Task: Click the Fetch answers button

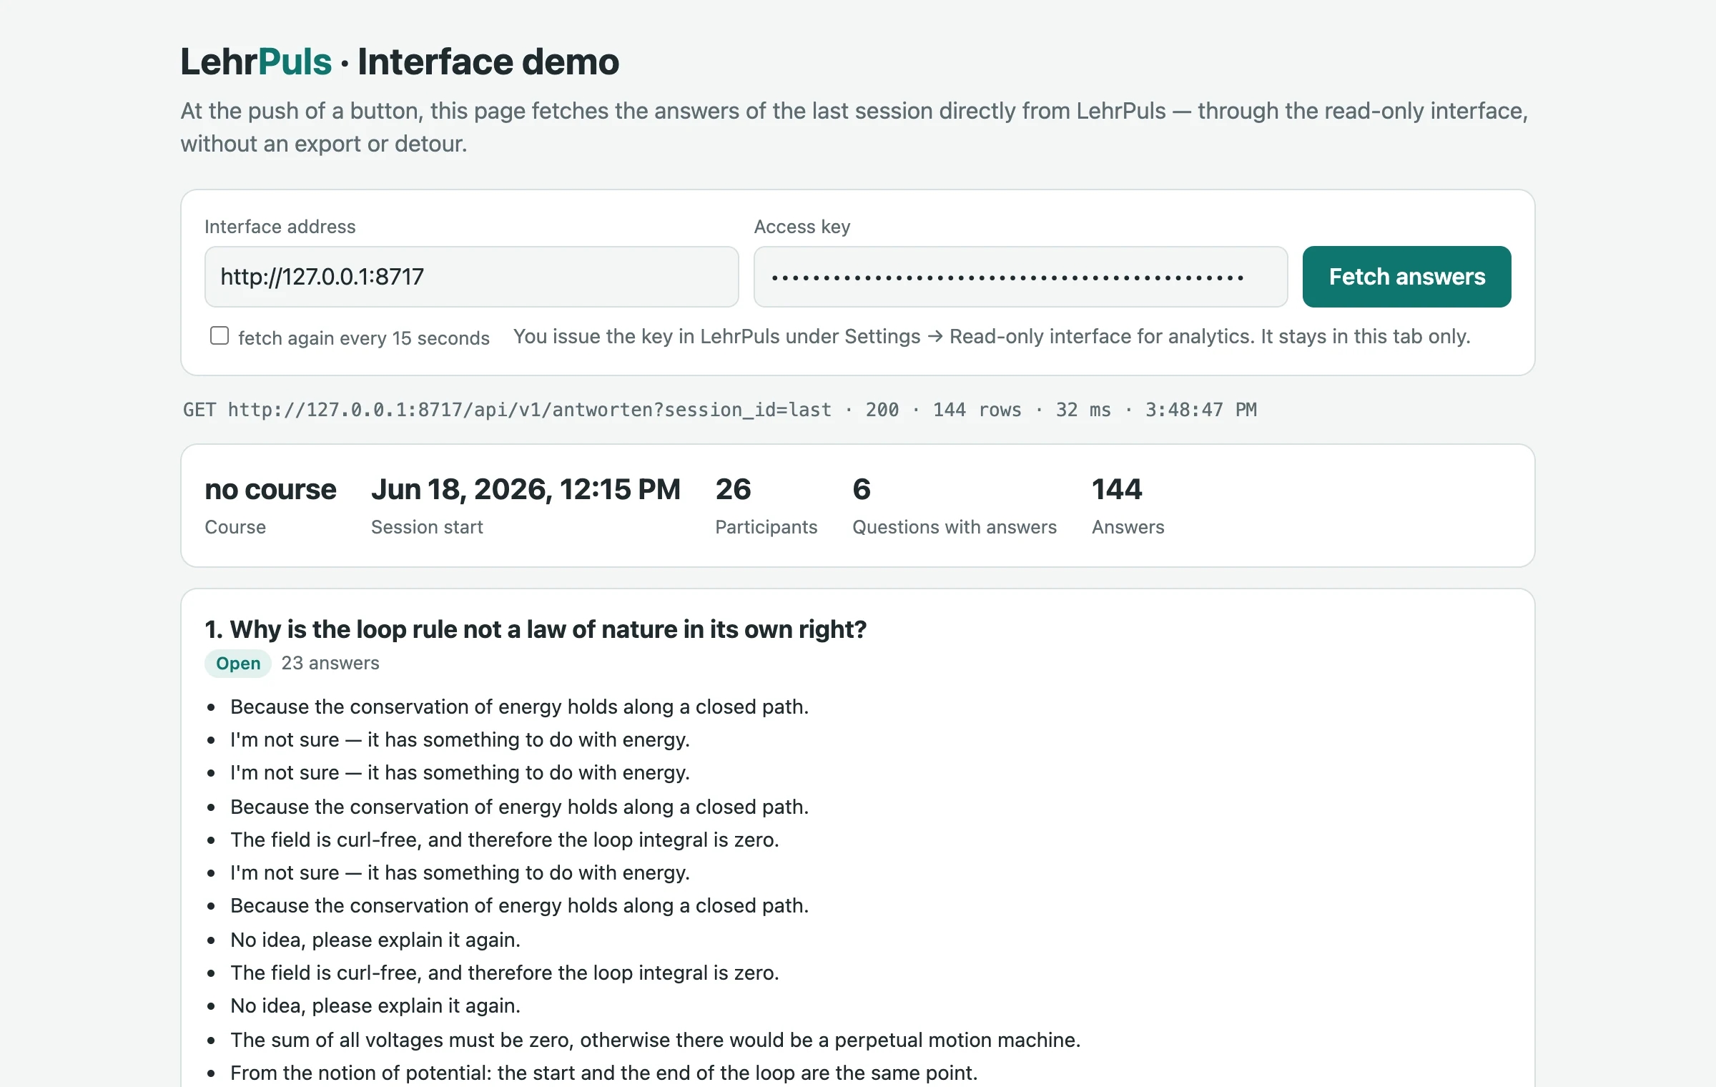Action: pos(1406,277)
